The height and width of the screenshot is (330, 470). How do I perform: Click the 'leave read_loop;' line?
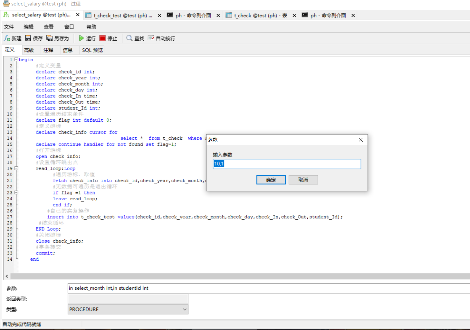(x=75, y=199)
